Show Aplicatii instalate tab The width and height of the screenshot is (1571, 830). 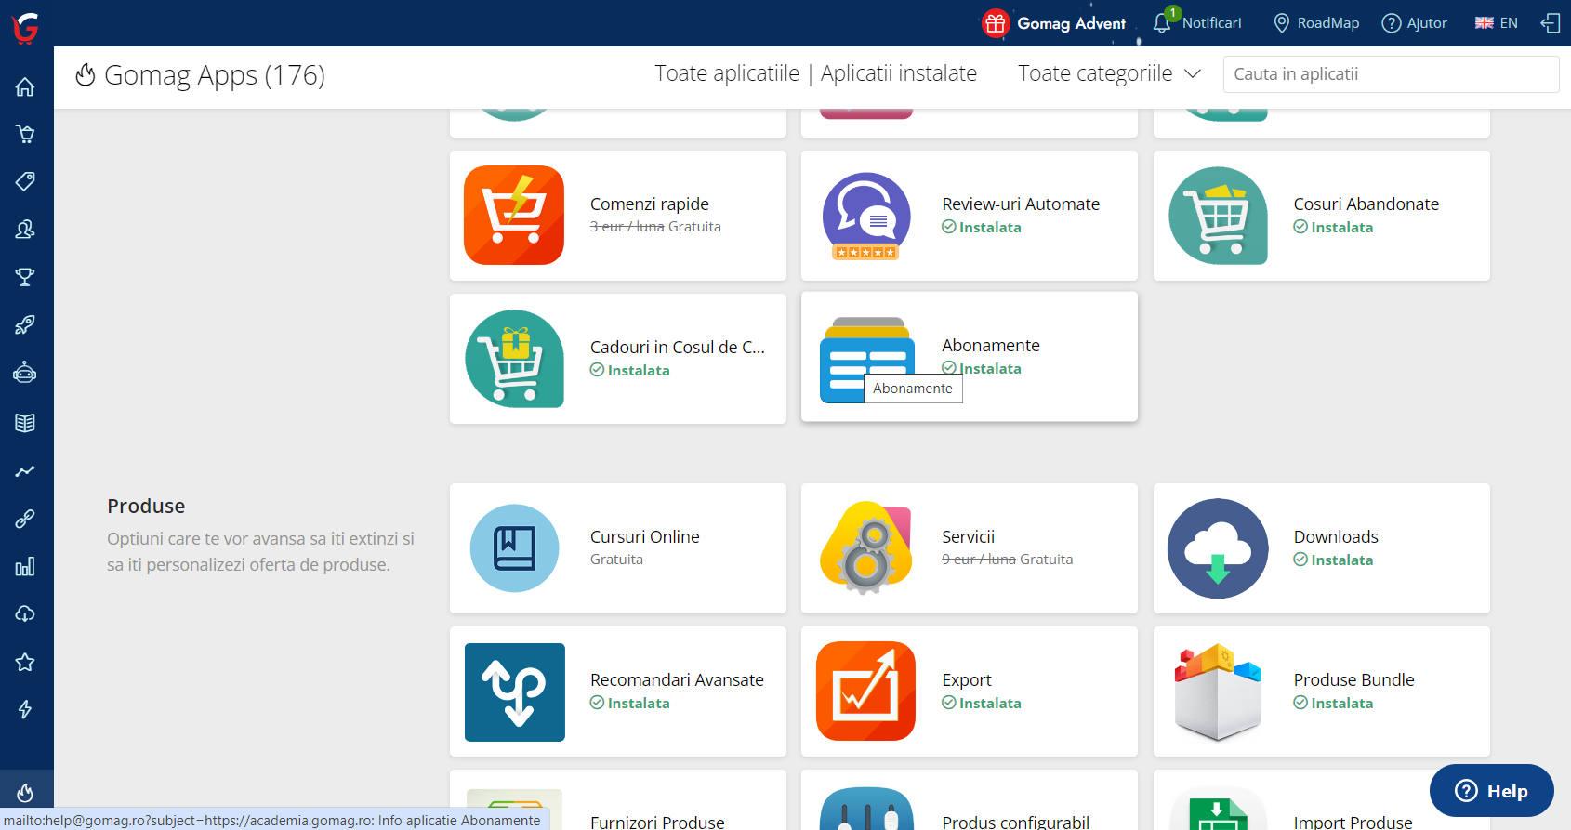pos(899,73)
